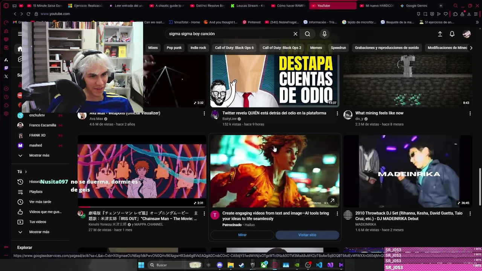482x271 pixels.
Task: Open the extensions cube icon
Action: [x=456, y=14]
